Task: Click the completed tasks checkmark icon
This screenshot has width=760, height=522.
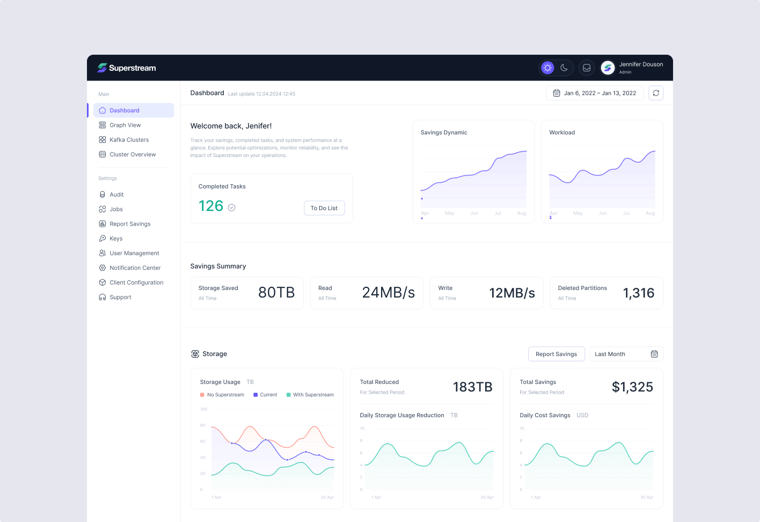Action: (231, 207)
